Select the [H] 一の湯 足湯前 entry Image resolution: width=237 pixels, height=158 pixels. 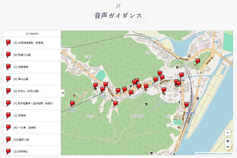click(32, 128)
